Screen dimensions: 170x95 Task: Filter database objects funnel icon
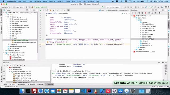click(x=159, y=13)
